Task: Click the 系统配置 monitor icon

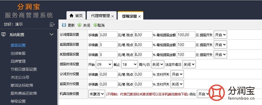Action: (3, 35)
